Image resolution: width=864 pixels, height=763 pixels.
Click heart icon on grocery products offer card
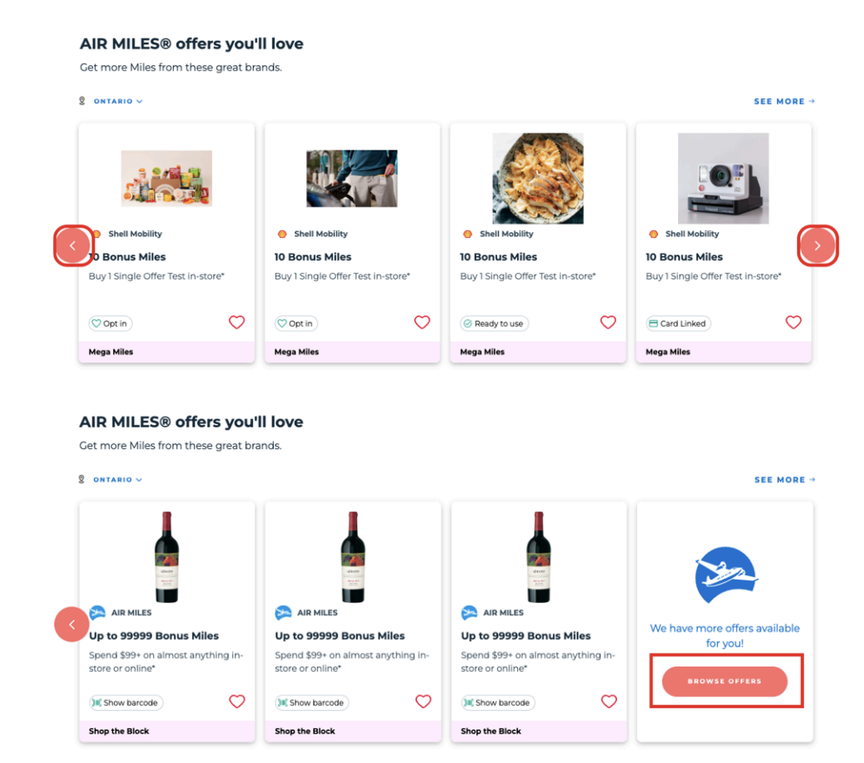[x=236, y=322]
